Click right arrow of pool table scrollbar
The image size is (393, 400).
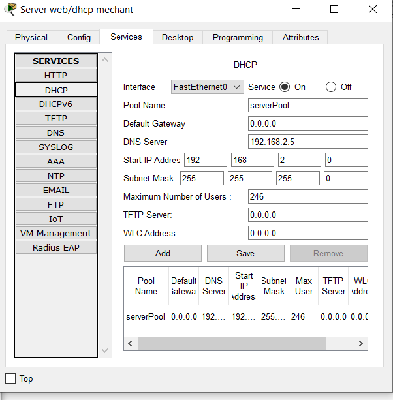(360, 343)
